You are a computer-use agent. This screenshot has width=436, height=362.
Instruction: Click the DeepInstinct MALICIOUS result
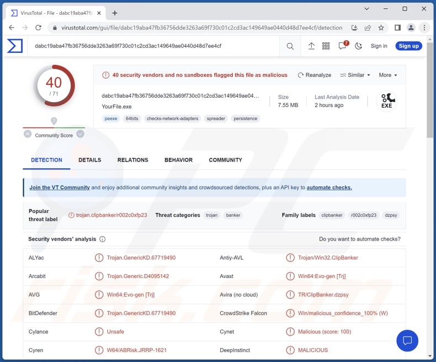coord(313,350)
